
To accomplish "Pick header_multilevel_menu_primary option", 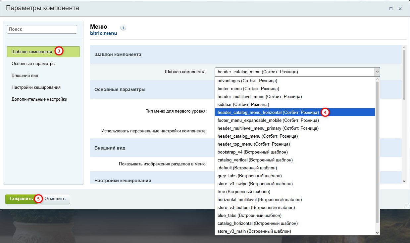I will (295, 128).
